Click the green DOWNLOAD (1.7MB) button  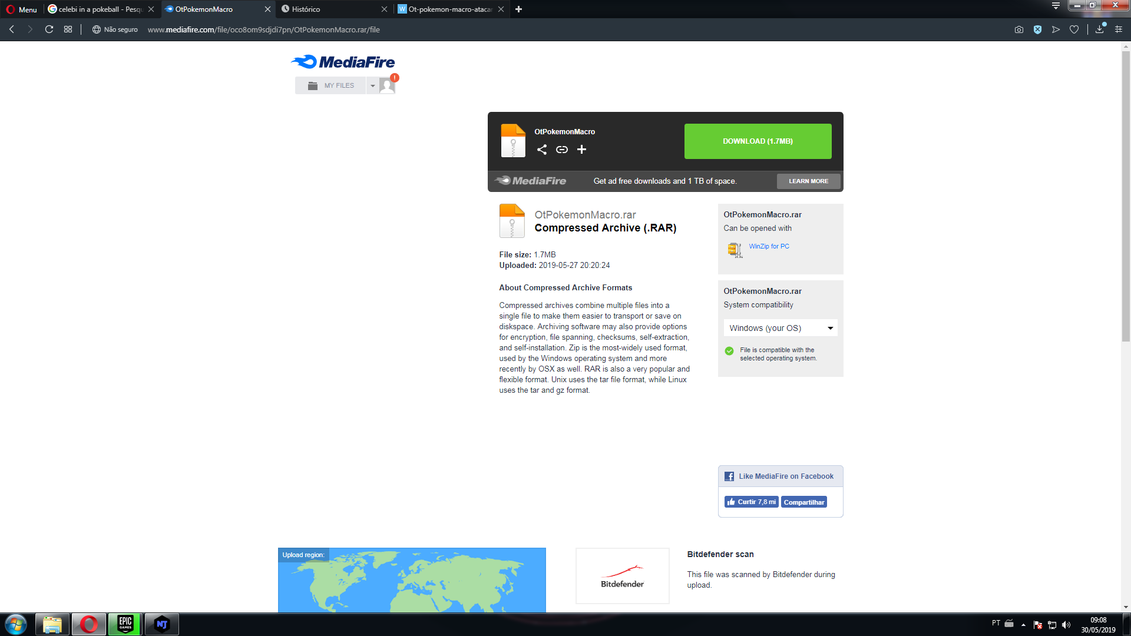pos(758,141)
